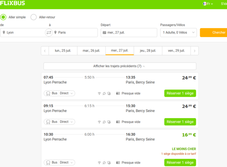Click the FlixBus logo
Screen dimensions: 227x167
pos(13,3)
